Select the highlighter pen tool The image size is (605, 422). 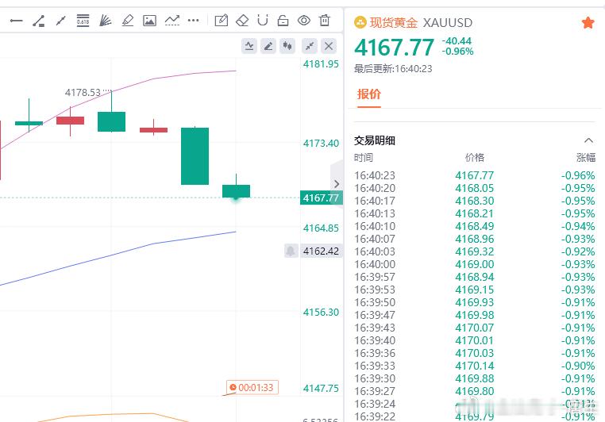click(x=127, y=20)
